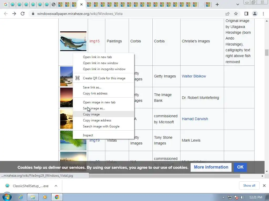The width and height of the screenshot is (269, 201).
Task: Select Create QR Code for this image
Action: pyautogui.click(x=104, y=78)
